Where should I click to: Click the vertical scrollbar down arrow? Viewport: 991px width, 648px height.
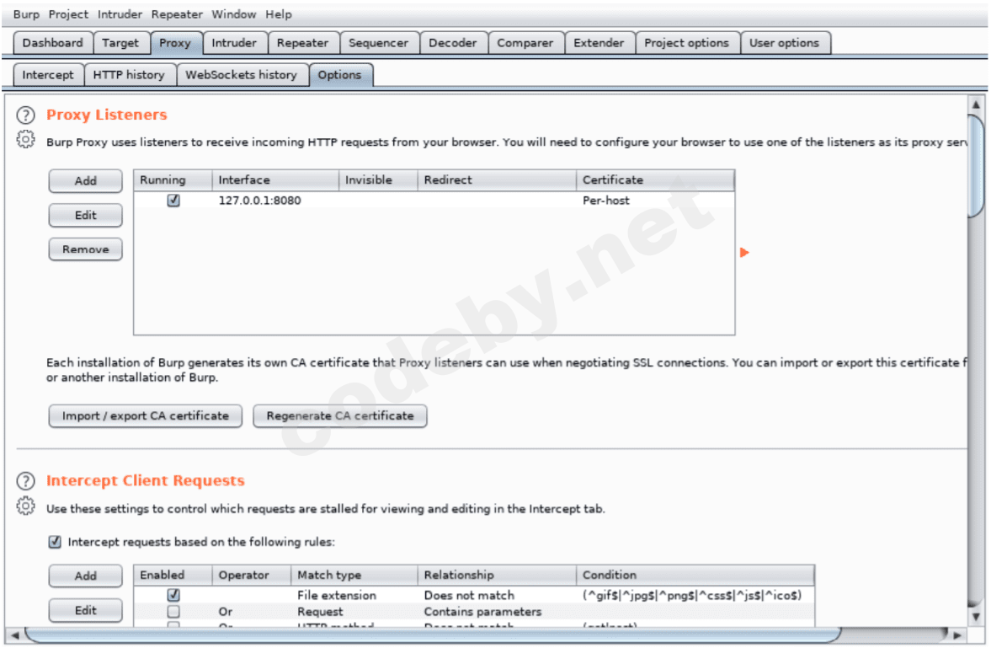click(x=976, y=616)
